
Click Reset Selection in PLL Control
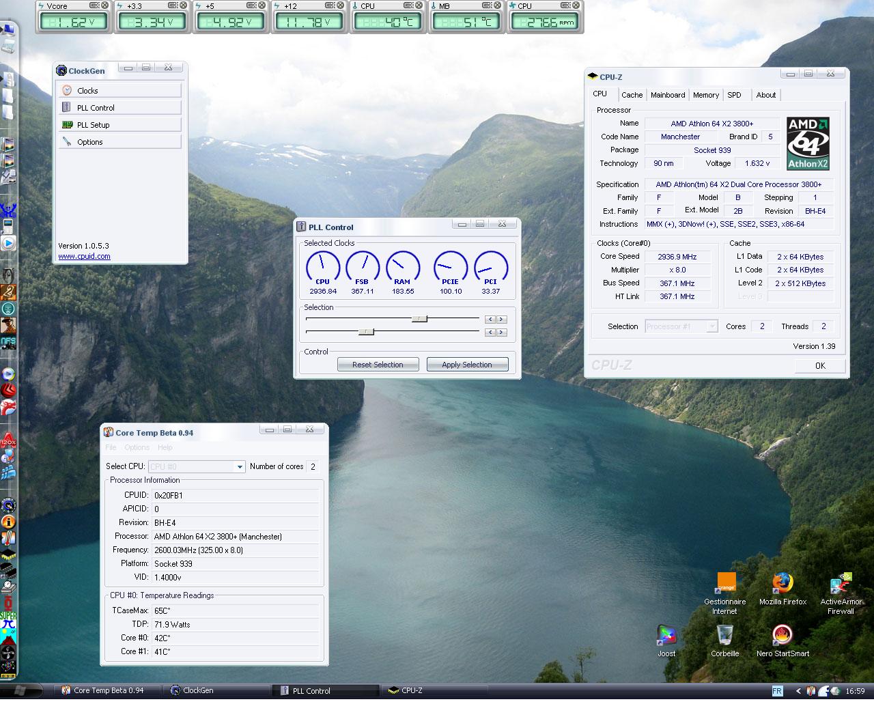[x=378, y=365]
